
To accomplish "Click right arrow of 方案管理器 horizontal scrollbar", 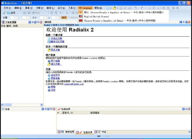I will tap(42, 105).
